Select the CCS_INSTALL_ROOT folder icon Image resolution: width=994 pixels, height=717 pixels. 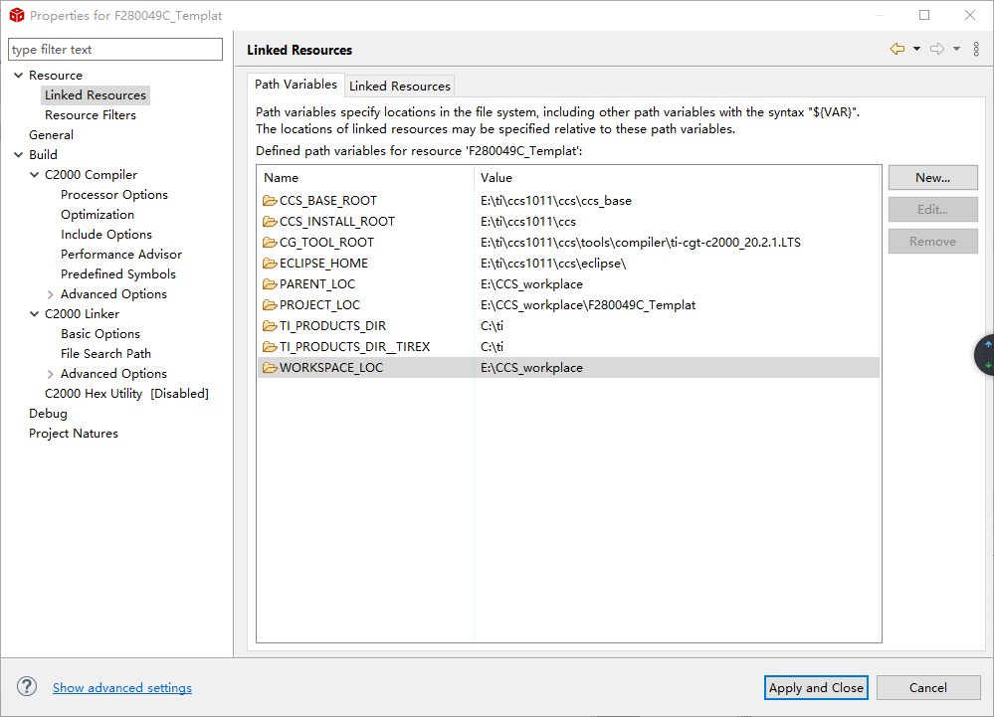(270, 222)
